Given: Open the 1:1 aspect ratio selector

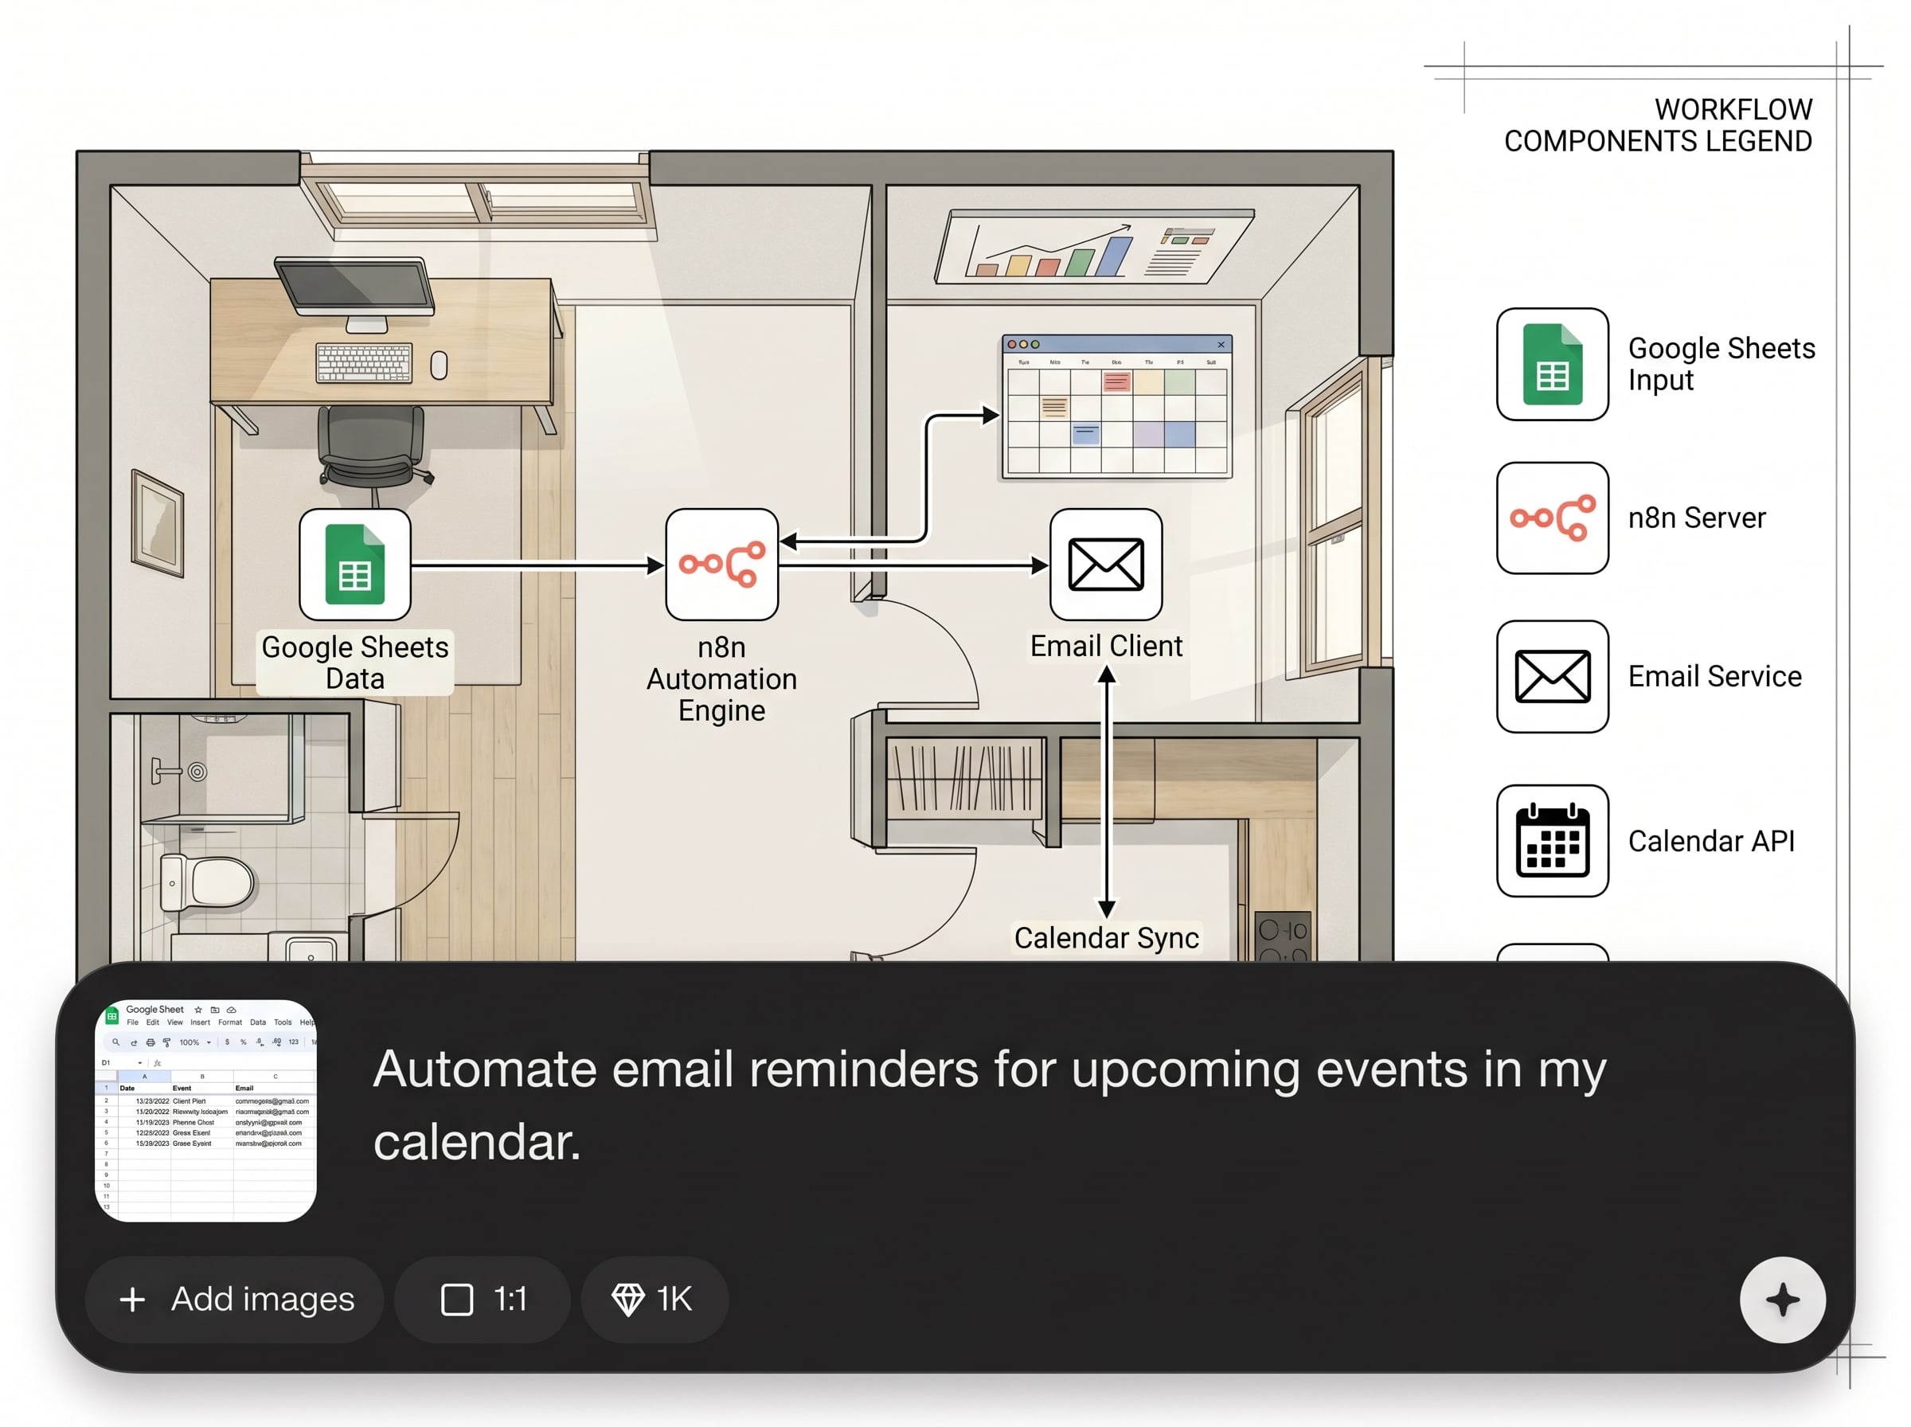Looking at the screenshot, I should pos(483,1299).
